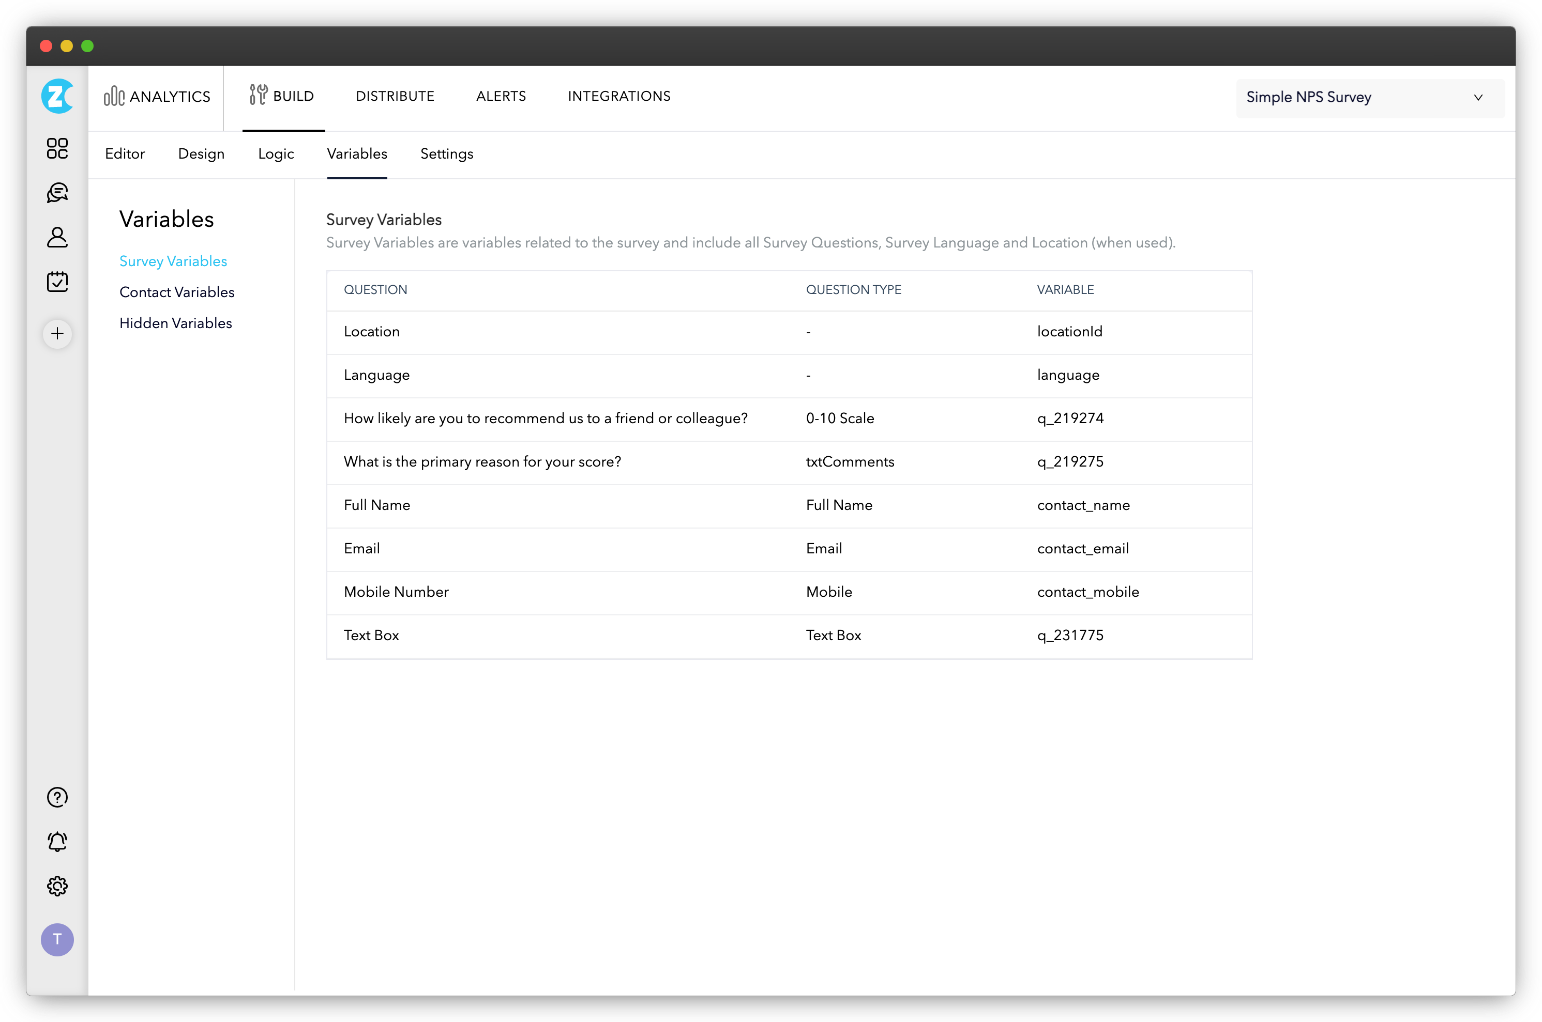Image resolution: width=1542 pixels, height=1022 pixels.
Task: Expand Contact Variables section
Action: 177,292
